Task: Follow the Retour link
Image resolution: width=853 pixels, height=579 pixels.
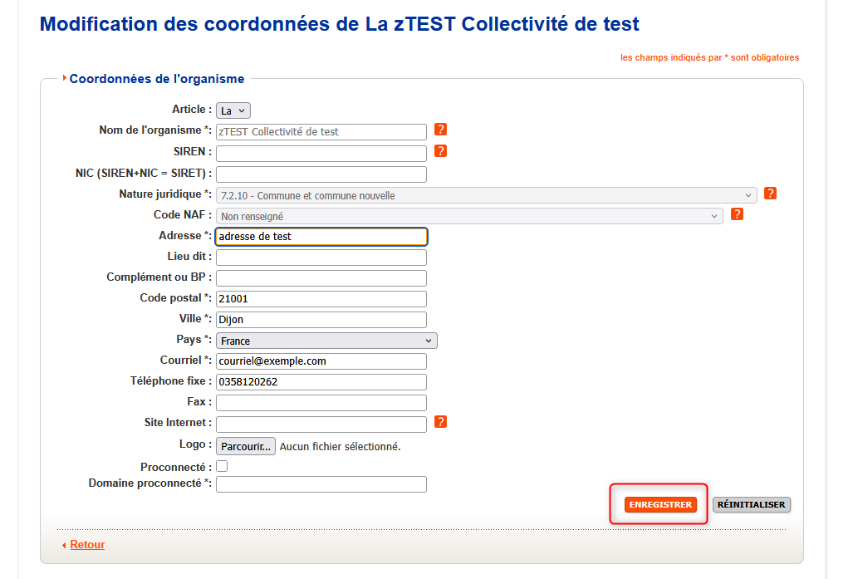Action: (87, 545)
